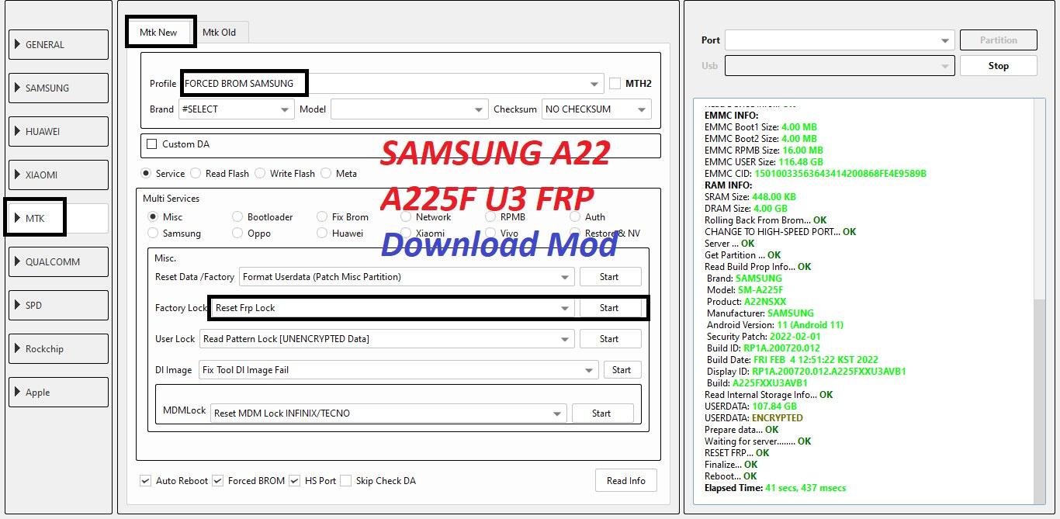
Task: Enable the Skip Check DA checkbox
Action: 345,480
